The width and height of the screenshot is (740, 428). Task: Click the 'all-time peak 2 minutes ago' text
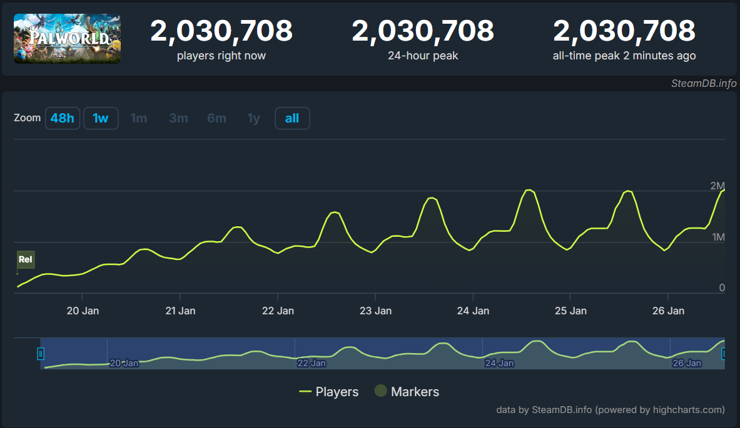click(624, 56)
